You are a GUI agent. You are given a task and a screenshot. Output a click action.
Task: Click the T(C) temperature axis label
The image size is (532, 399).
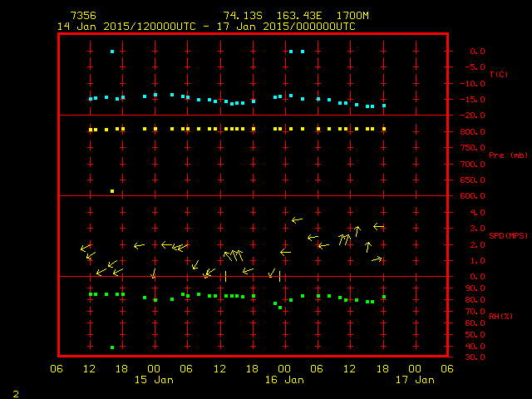pyautogui.click(x=498, y=75)
